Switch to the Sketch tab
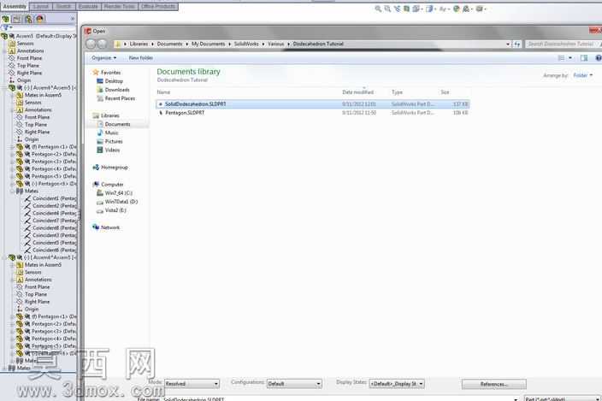This screenshot has height=401, width=602. (63, 7)
